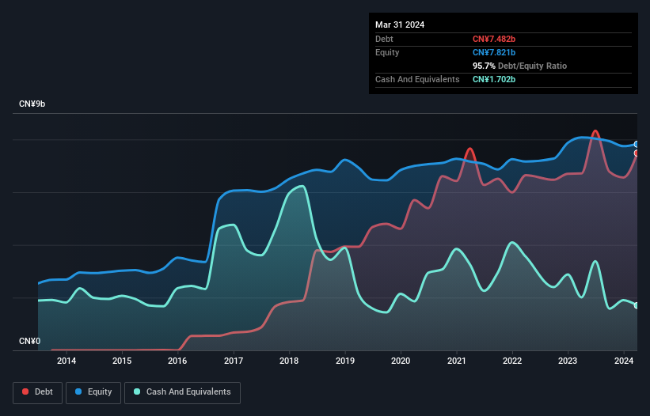Click the CN¥9b y-axis label

click(32, 104)
